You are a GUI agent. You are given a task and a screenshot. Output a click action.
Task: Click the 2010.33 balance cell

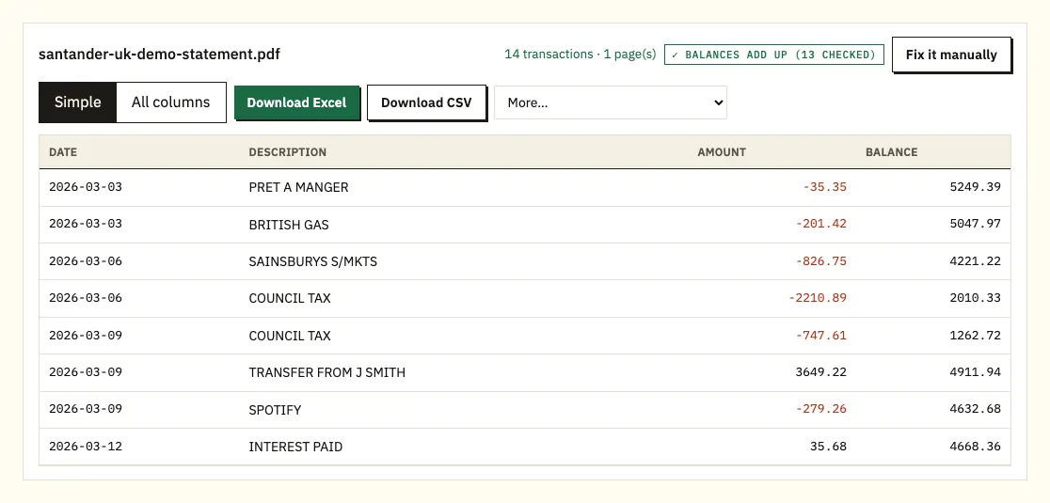click(x=975, y=298)
